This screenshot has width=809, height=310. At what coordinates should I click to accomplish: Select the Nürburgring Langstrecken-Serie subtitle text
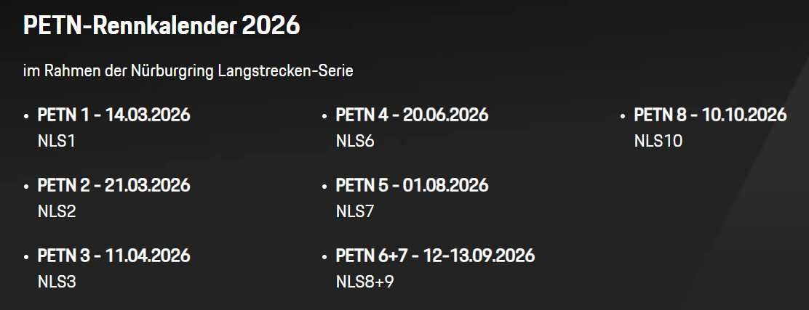[188, 71]
